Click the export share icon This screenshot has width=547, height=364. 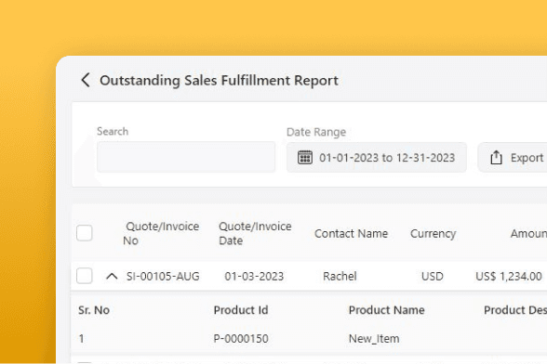(x=496, y=158)
